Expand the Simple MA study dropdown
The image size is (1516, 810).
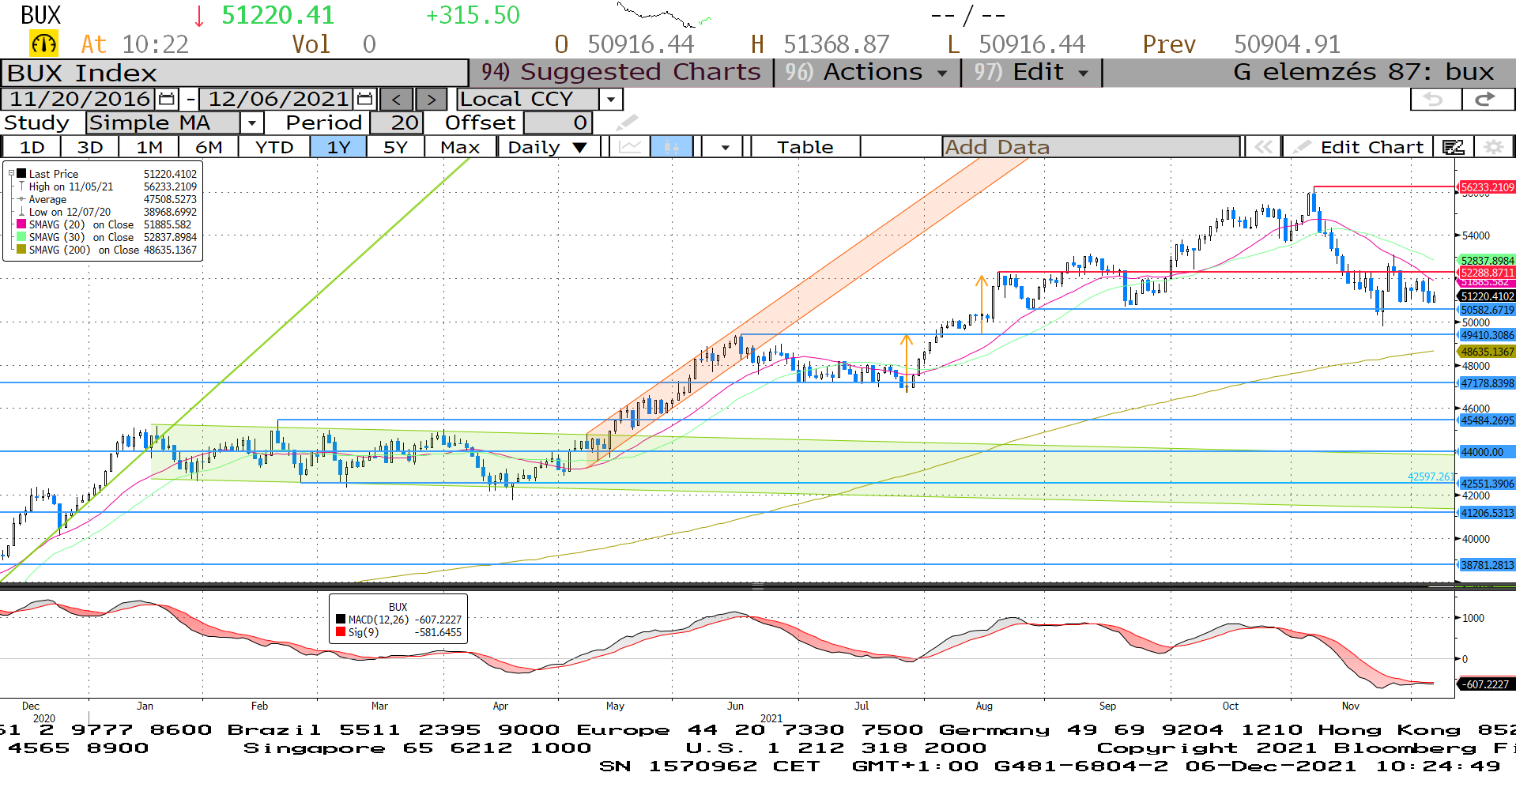[251, 123]
